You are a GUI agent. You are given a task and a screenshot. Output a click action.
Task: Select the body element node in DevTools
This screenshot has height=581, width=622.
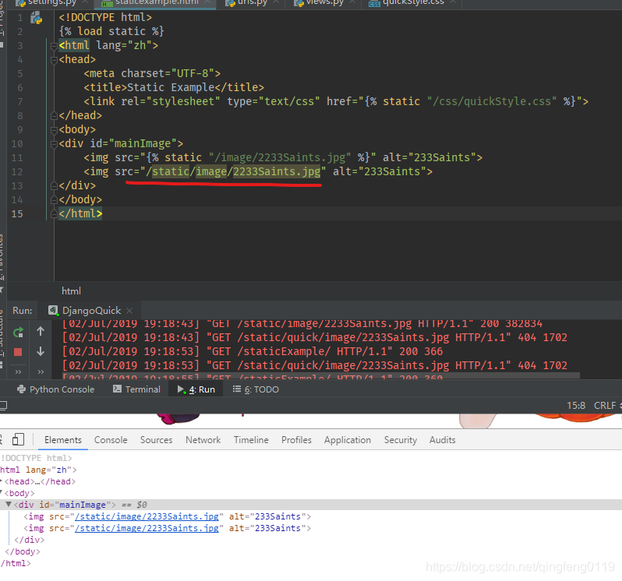[x=19, y=494]
